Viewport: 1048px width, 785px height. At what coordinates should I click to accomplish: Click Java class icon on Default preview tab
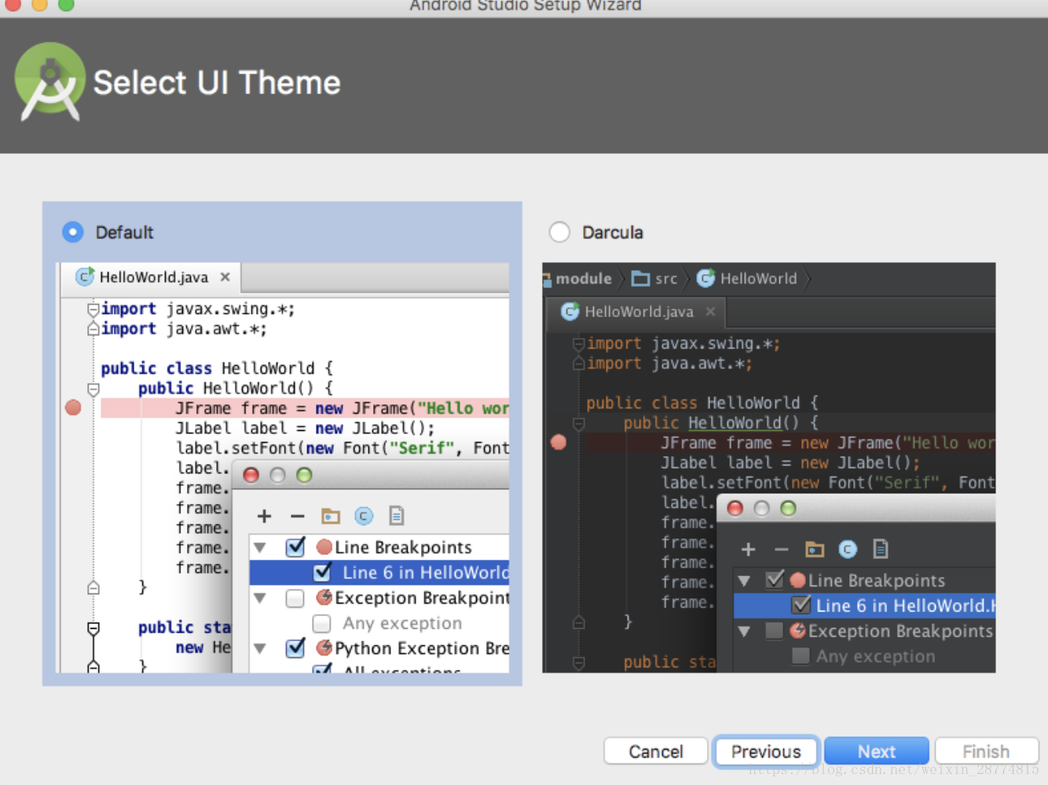coord(85,277)
